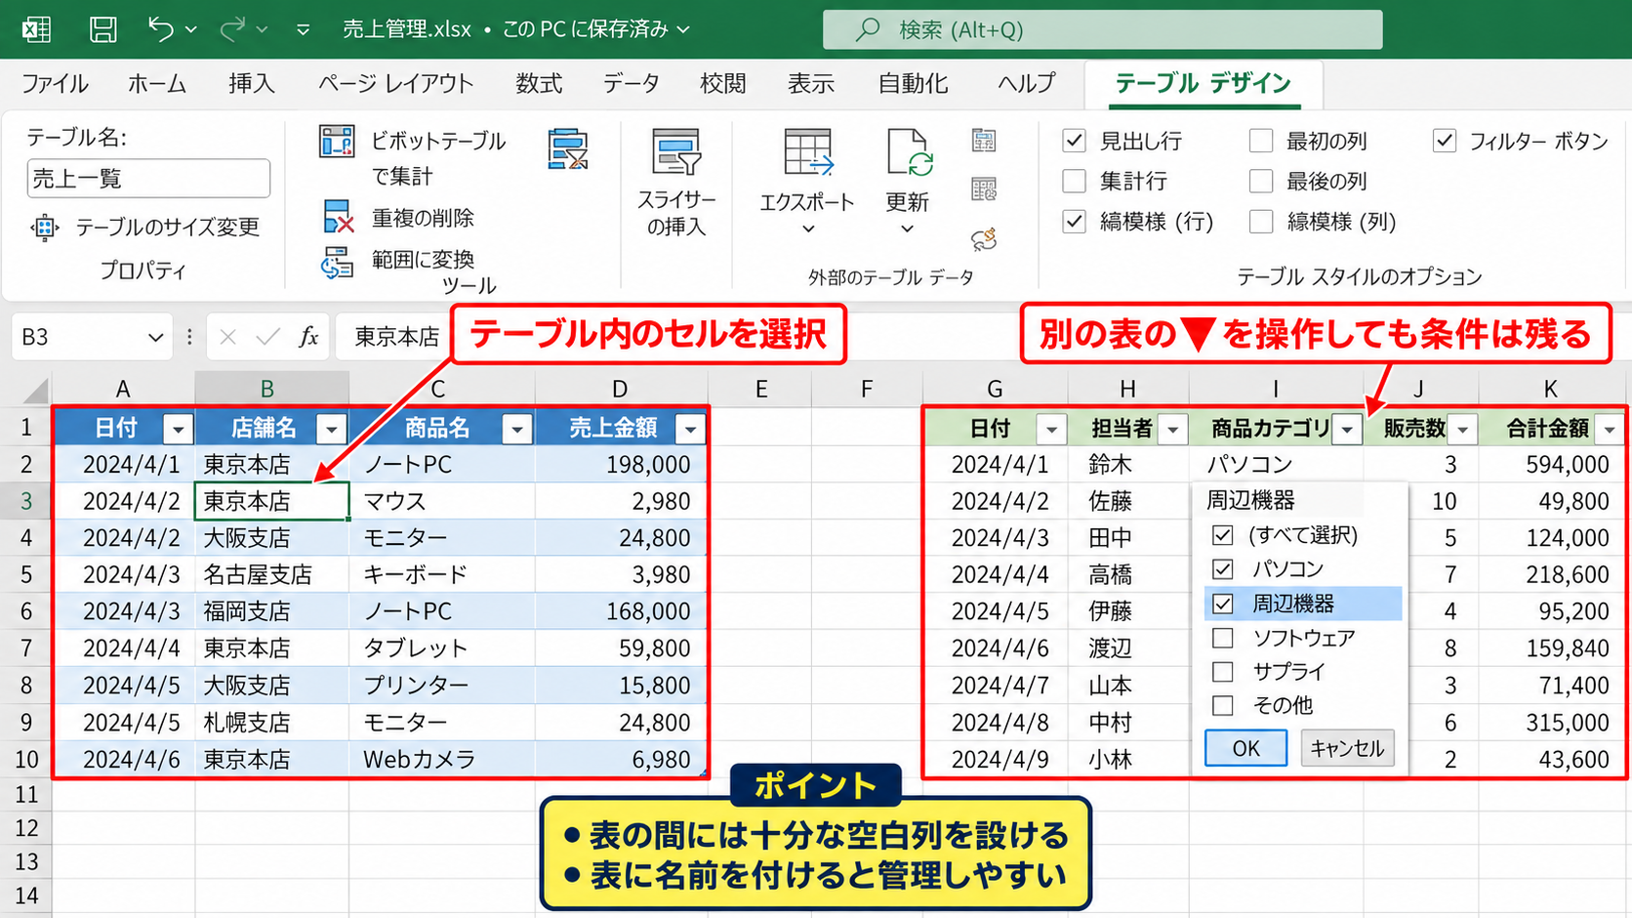Click table properties icon in external data group
1632x918 pixels.
coord(984,141)
